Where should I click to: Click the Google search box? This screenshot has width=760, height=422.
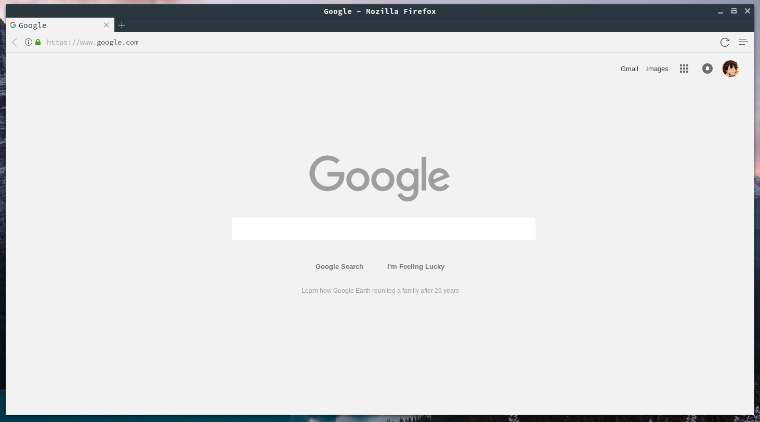384,229
